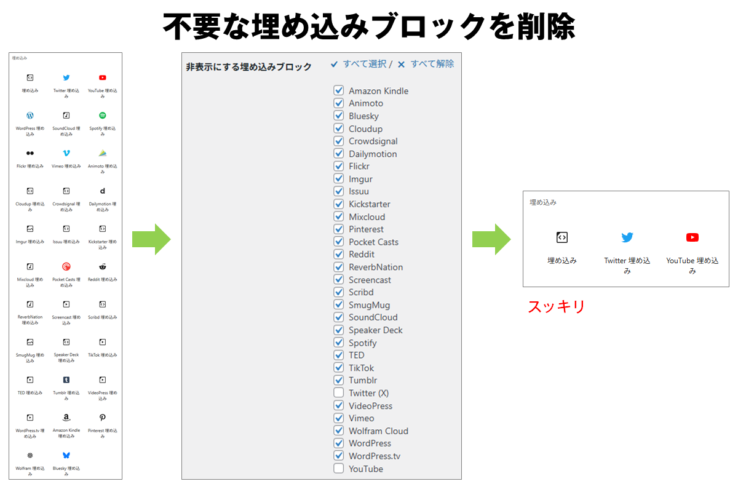Click the Tumblr embed block icon
Image resolution: width=738 pixels, height=492 pixels.
pos(66,380)
